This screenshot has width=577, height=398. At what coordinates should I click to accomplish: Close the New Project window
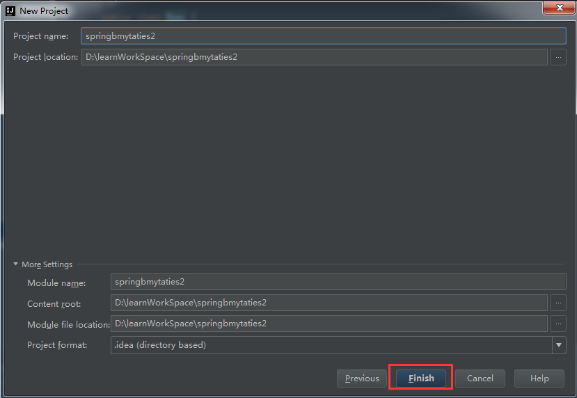pos(559,8)
